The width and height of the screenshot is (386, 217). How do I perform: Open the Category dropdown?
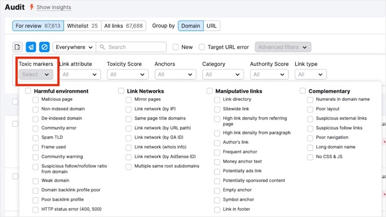pos(223,74)
